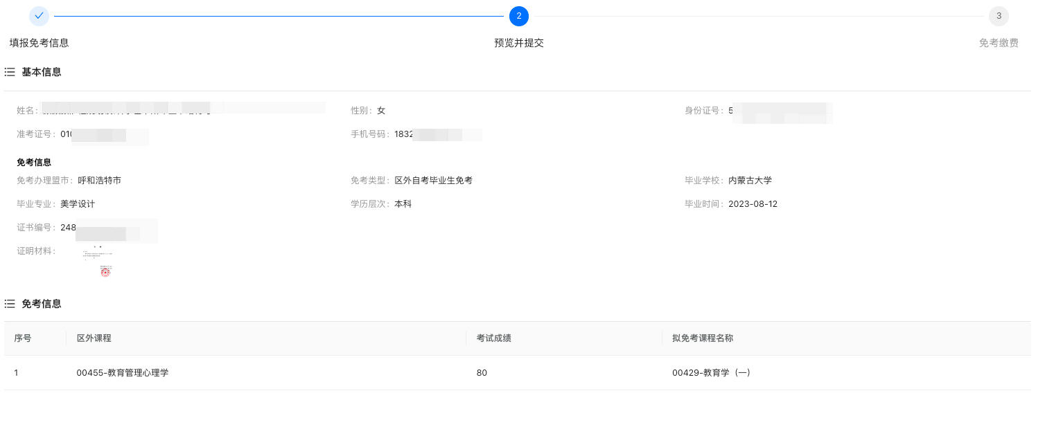Click the 区外课程 column header
Screen dimensions: 1045x438
(94, 338)
